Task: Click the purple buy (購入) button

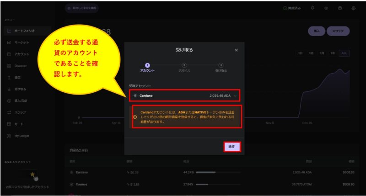Action: (x=317, y=31)
